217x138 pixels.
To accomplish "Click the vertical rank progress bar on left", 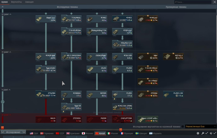I will (x=2, y=68).
